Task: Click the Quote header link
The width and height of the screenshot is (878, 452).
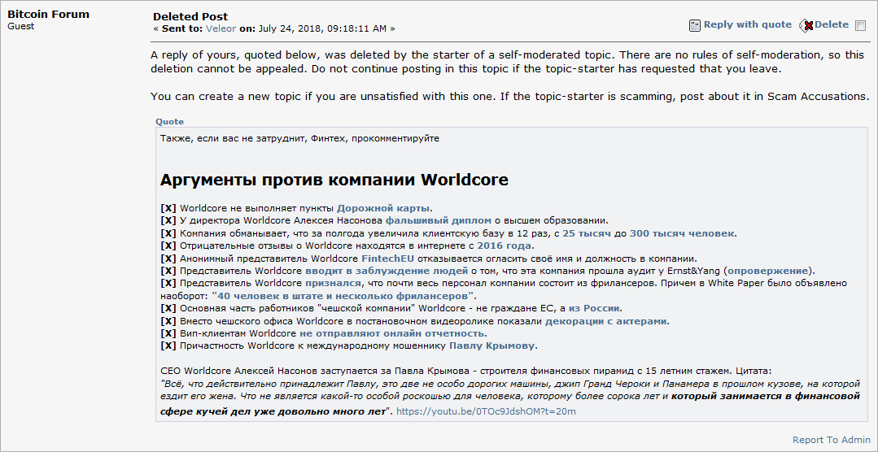Action: [x=170, y=121]
